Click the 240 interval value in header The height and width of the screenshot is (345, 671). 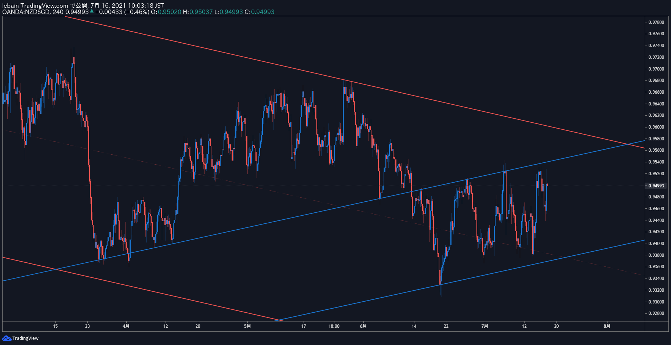pyautogui.click(x=58, y=12)
